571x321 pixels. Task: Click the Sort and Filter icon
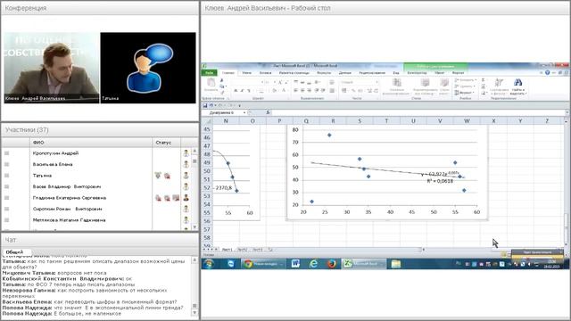pos(499,83)
